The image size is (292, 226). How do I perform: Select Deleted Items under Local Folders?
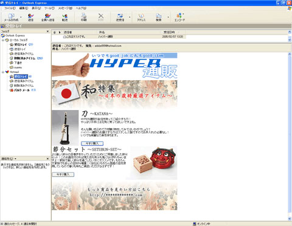pyautogui.click(x=24, y=58)
